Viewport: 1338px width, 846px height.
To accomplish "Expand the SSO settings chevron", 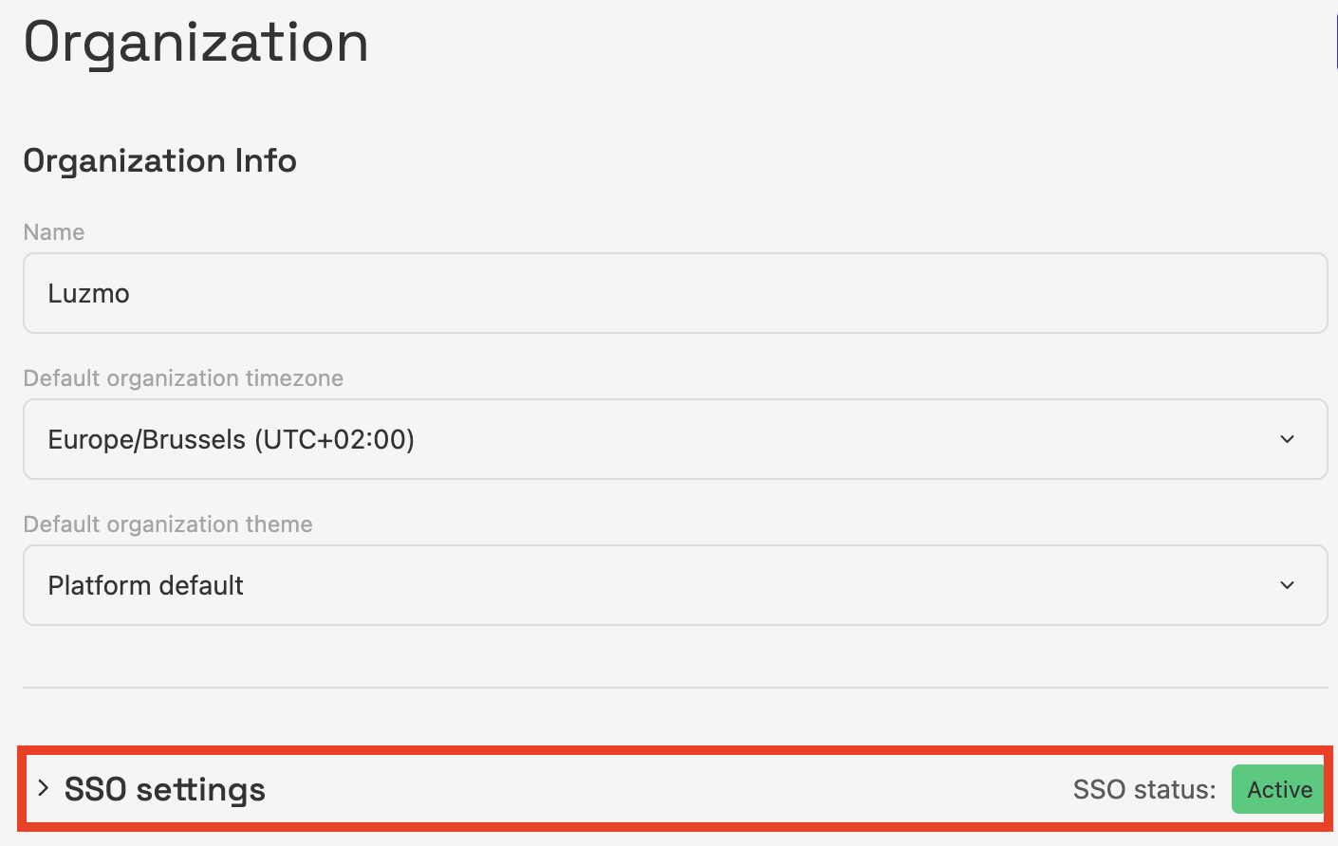I will [x=43, y=788].
